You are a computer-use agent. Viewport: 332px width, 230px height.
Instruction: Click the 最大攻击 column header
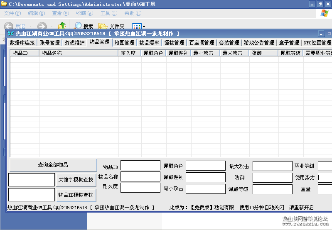tap(234, 53)
